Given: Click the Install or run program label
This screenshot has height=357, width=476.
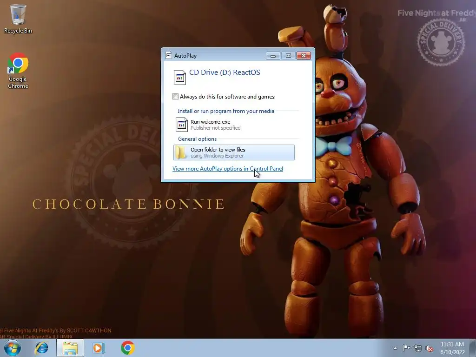Looking at the screenshot, I should point(226,111).
